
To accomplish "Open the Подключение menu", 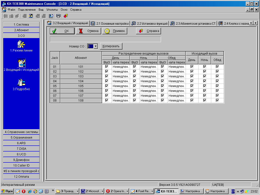I will (27, 10).
